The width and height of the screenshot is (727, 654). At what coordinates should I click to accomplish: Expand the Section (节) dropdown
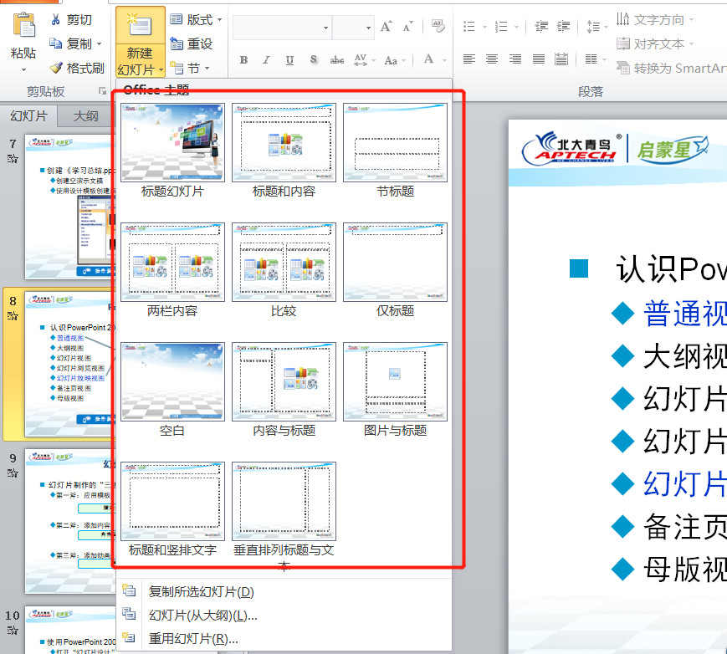click(x=190, y=68)
